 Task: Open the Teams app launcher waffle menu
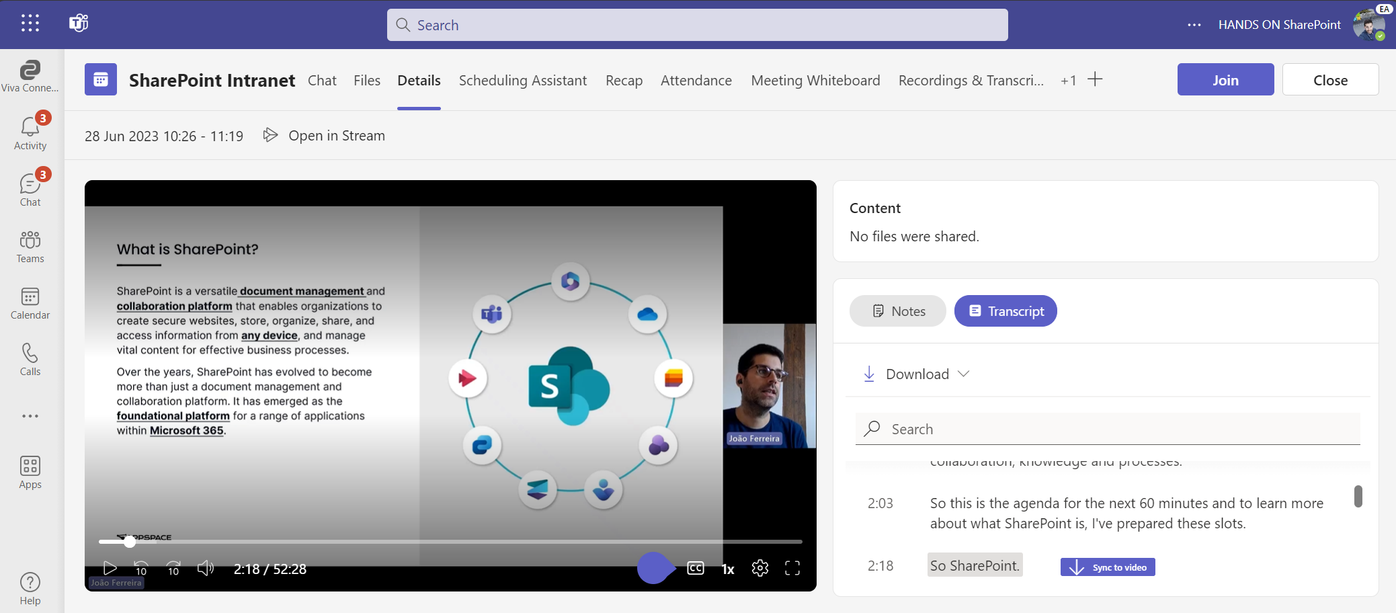pos(30,22)
